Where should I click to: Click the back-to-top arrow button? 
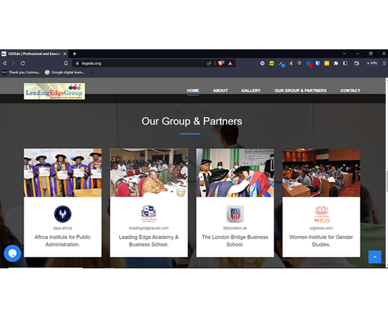375,257
